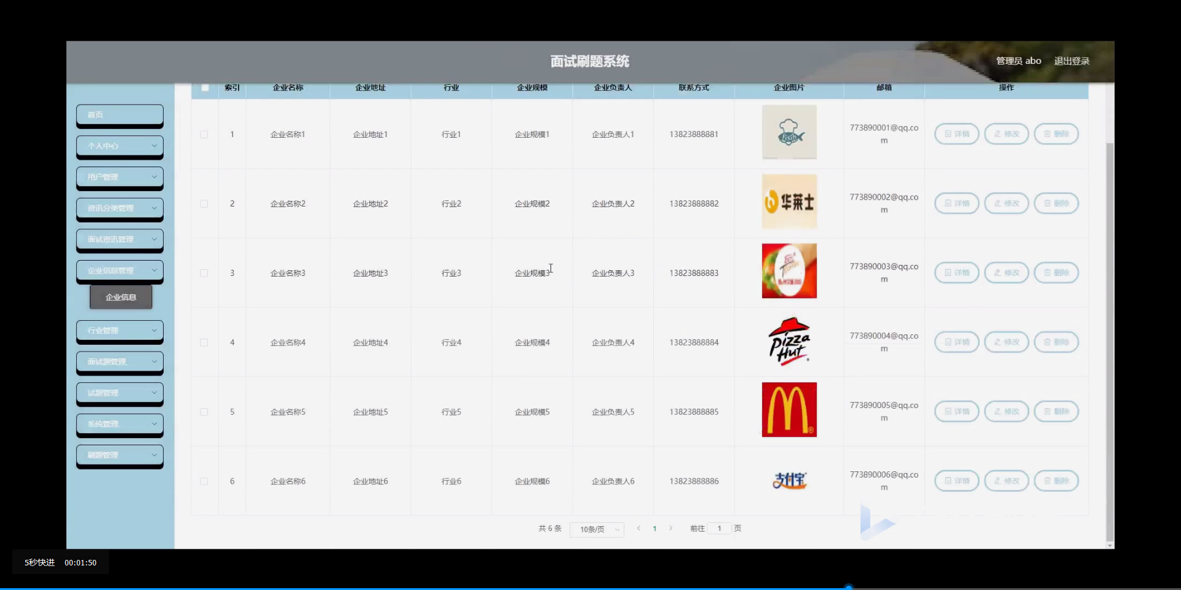Click 退出登录 in the header
The height and width of the screenshot is (590, 1181).
tap(1072, 61)
